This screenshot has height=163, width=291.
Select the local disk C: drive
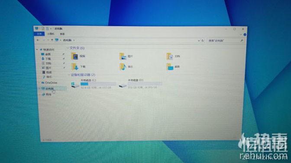[x=94, y=84]
